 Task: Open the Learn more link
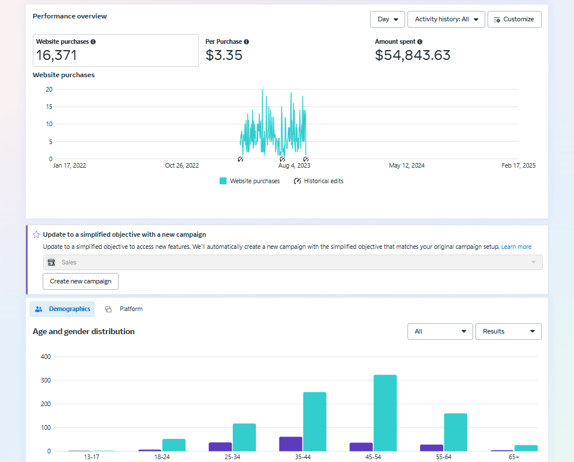coord(516,247)
